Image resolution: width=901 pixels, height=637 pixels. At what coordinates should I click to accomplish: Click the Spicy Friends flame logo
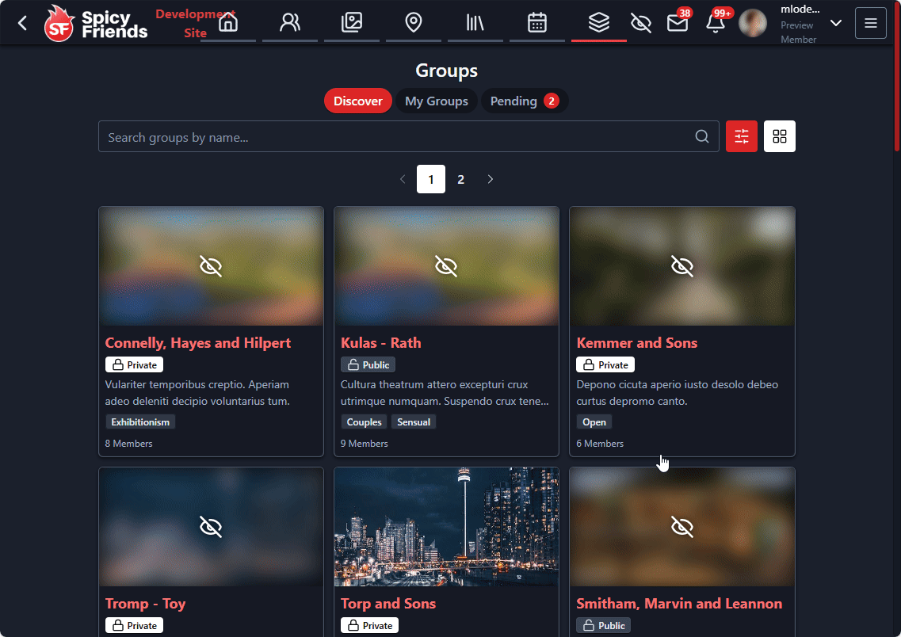[60, 23]
